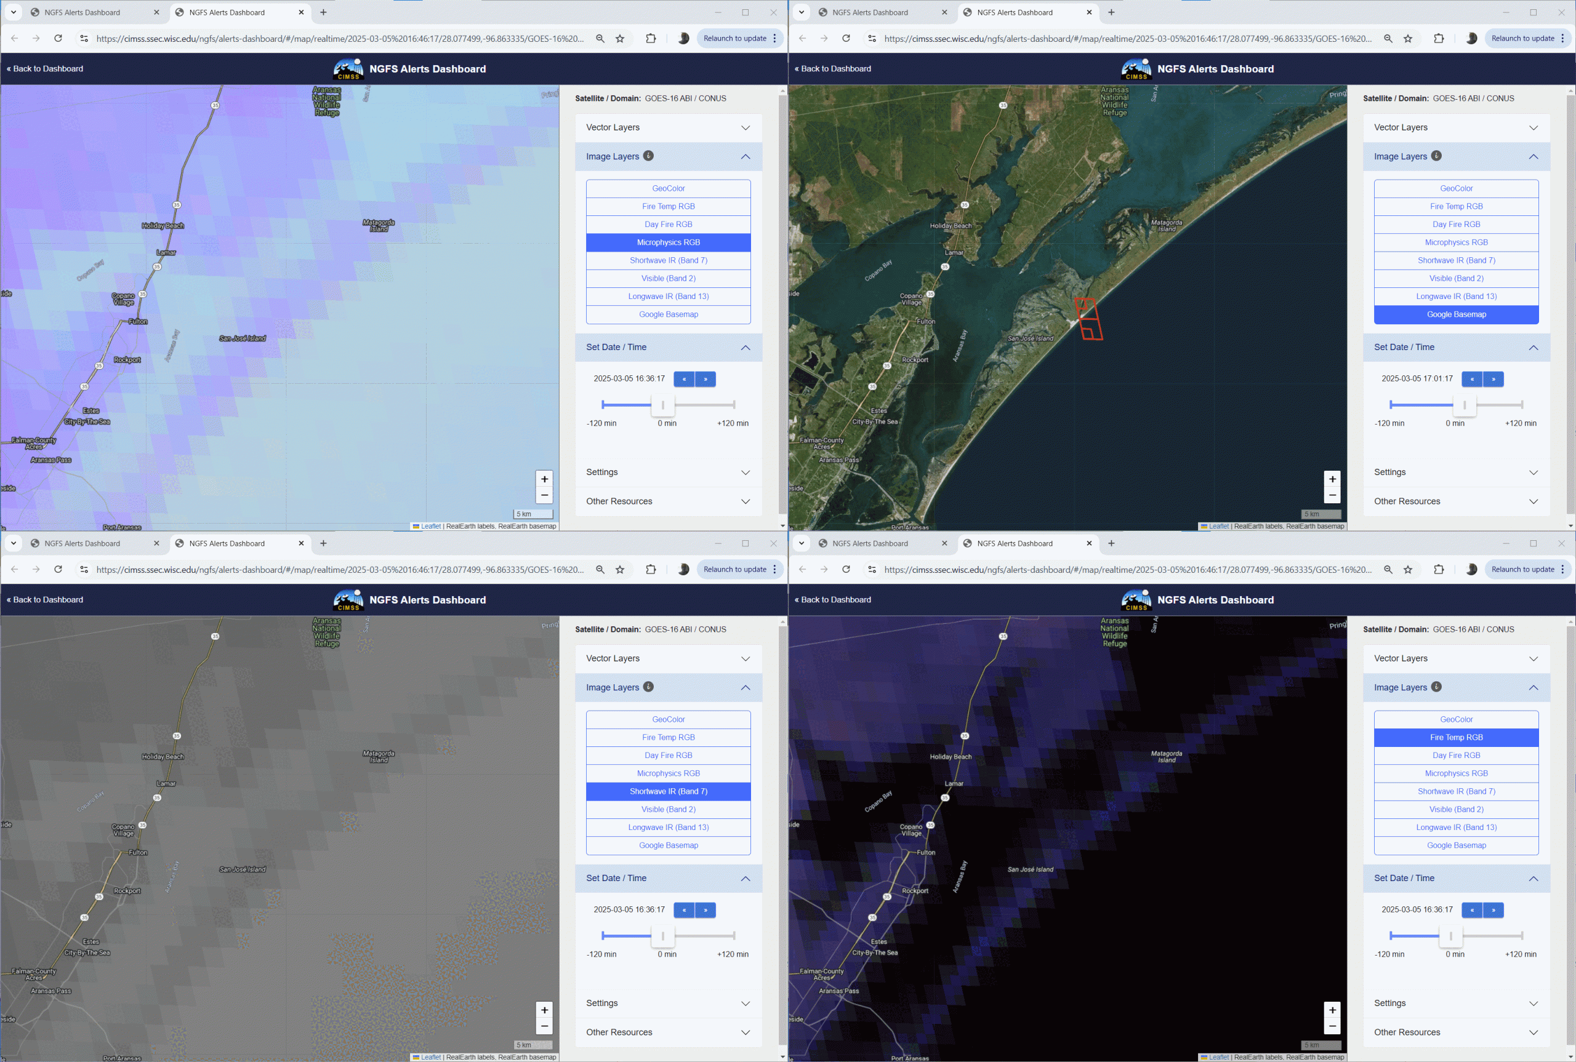Expand Vector Layers in the Shortwave IR window
Viewport: 1576px width, 1062px height.
point(668,658)
